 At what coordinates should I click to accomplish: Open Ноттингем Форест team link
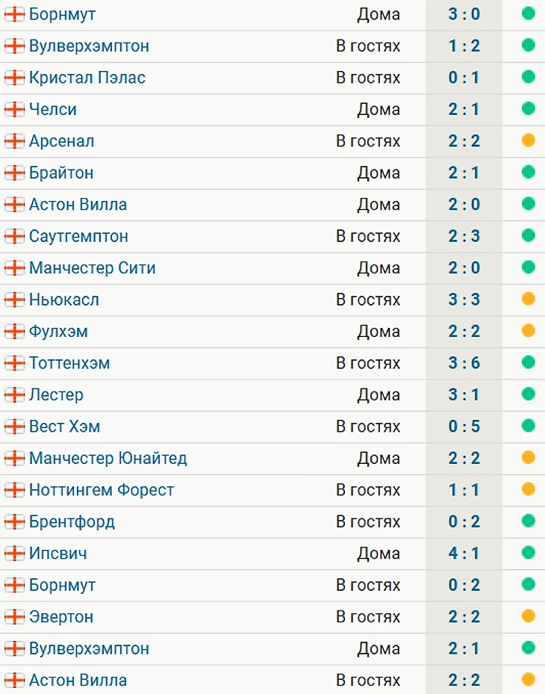(x=101, y=490)
